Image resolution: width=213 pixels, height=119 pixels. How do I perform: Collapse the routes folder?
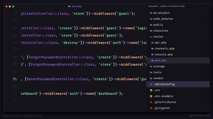click(178, 37)
